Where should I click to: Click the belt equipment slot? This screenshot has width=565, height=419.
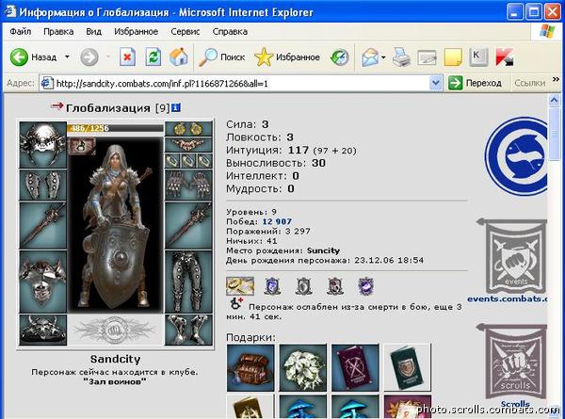[x=42, y=330]
